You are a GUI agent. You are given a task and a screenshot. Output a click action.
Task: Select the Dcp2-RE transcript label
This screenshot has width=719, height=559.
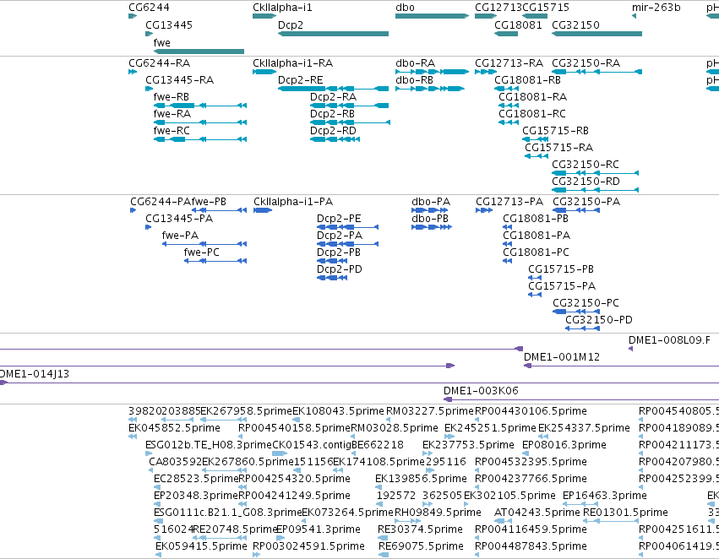pyautogui.click(x=300, y=79)
